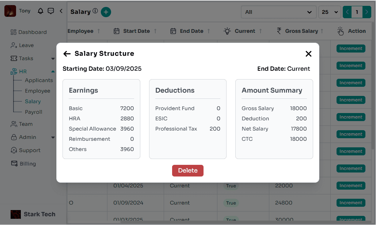Collapse the sidebar with the chevron
Viewport: 376px width, 225px height.
pyautogui.click(x=61, y=11)
